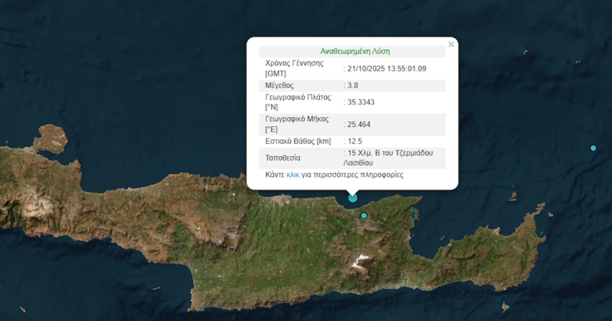This screenshot has width=612, height=321.
Task: Click the 'Γεωγραφικό Πλάτος [°N]' label
Action: [298, 102]
